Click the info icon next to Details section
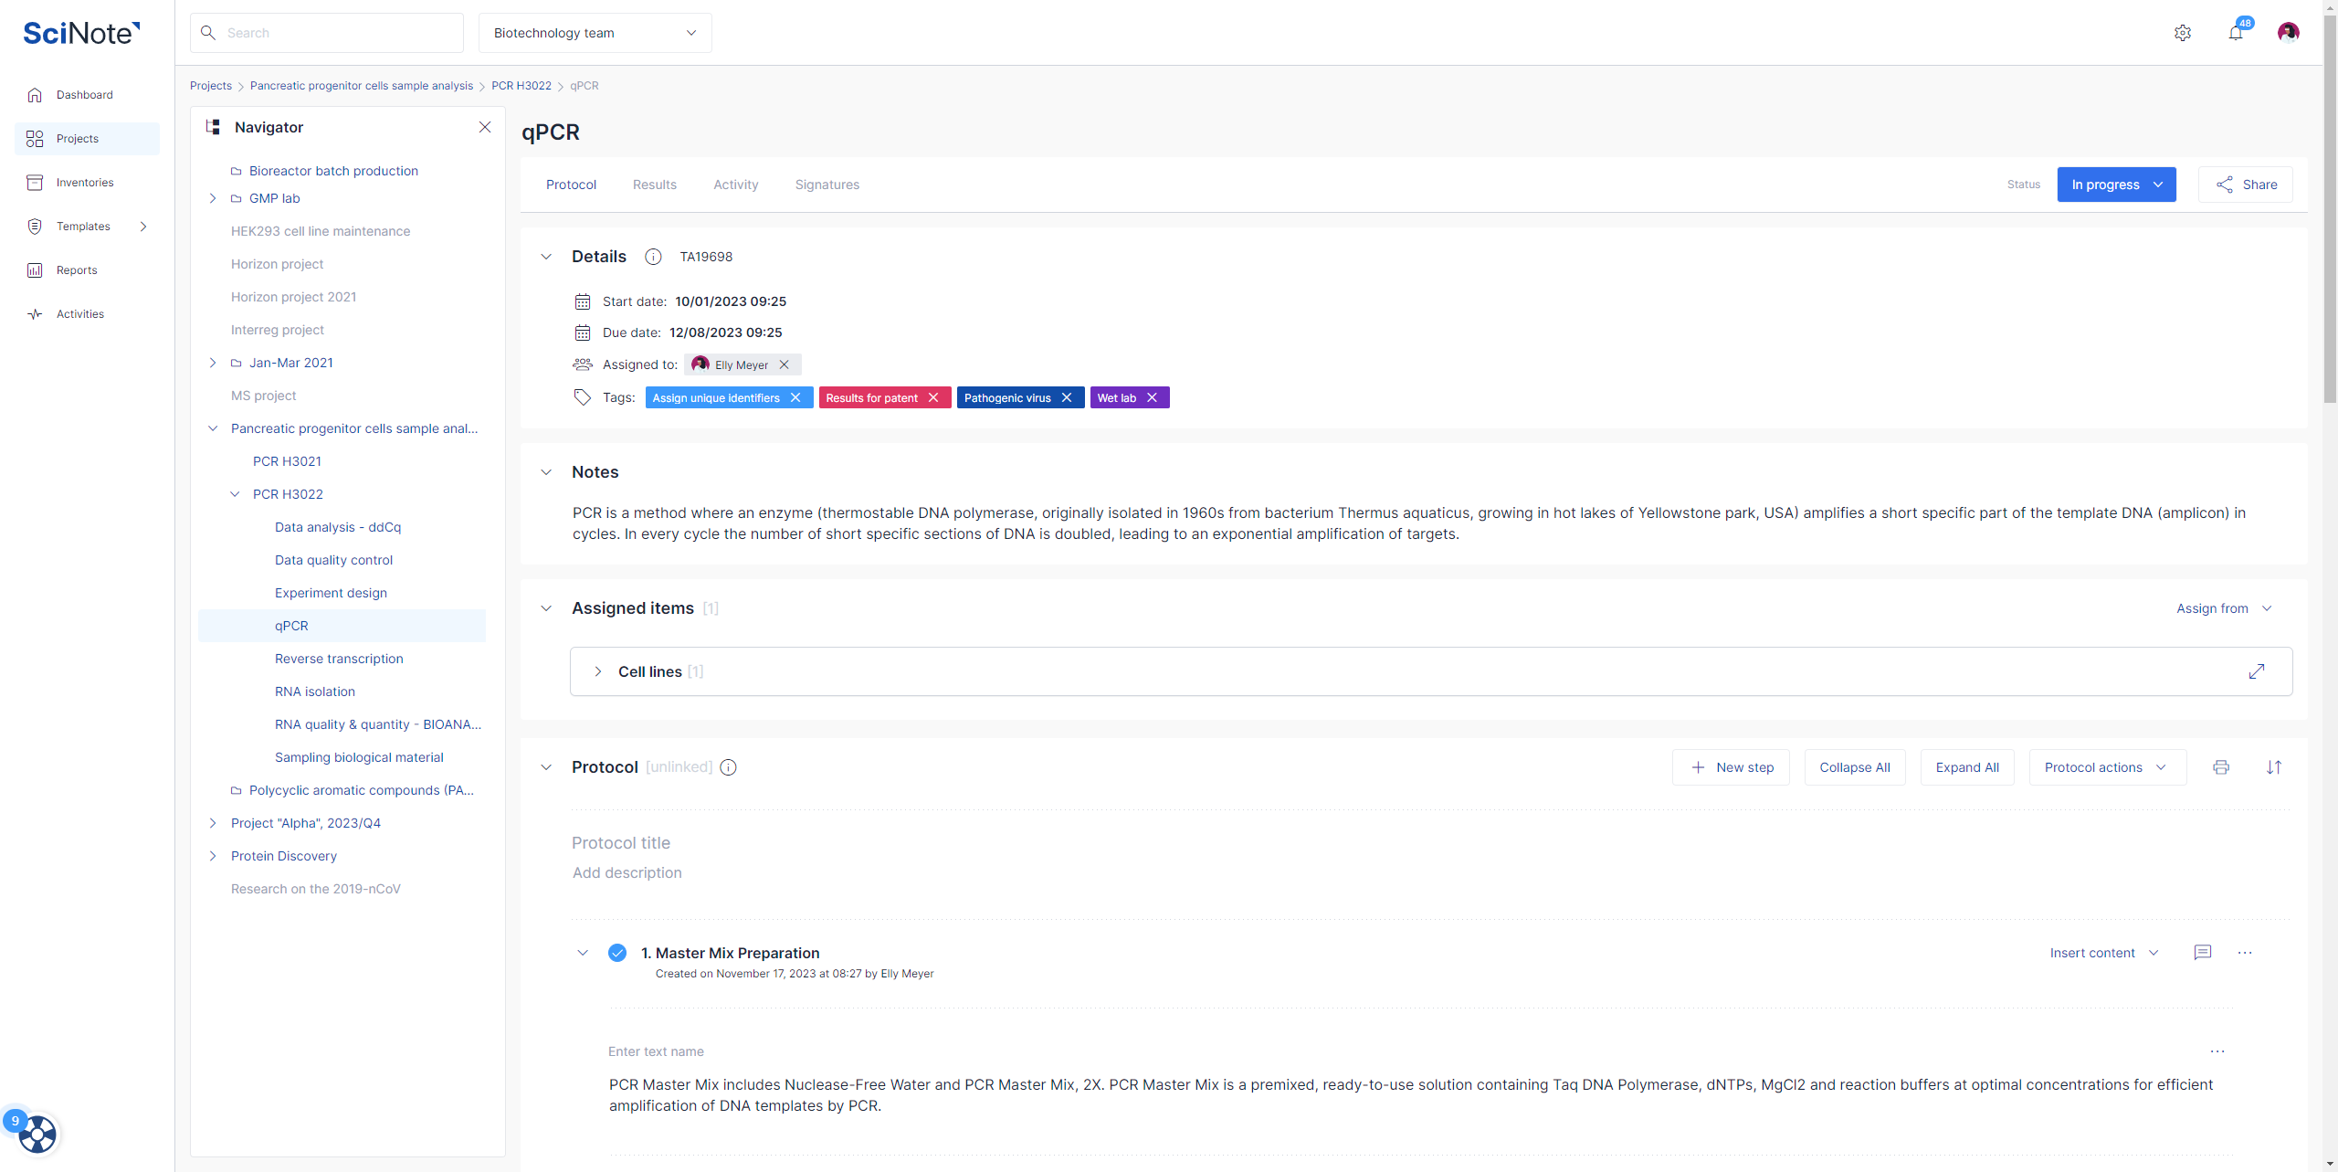Viewport: 2338px width, 1172px height. coord(653,256)
